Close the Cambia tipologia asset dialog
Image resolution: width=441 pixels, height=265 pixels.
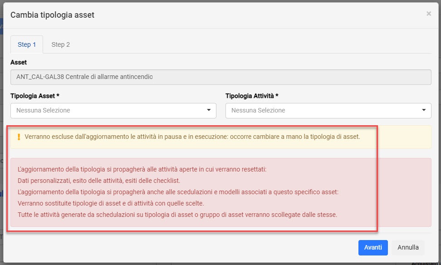[428, 14]
